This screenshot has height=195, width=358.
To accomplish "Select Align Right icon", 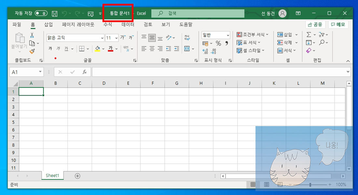I will pyautogui.click(x=160, y=48).
